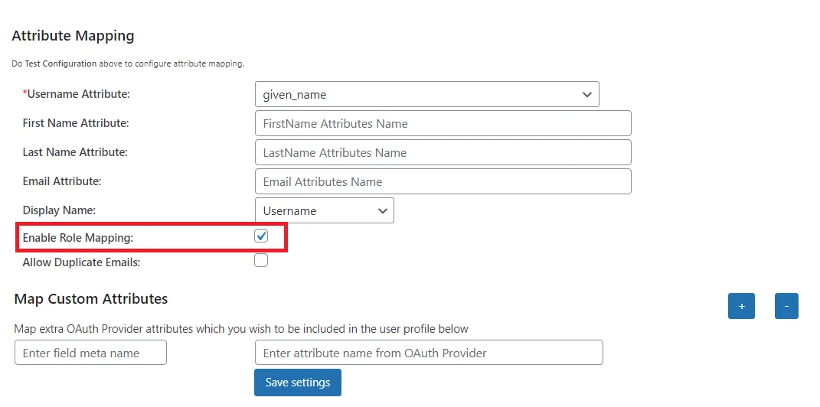The width and height of the screenshot is (820, 407).
Task: Click into the Email Attribute input
Action: [x=443, y=181]
